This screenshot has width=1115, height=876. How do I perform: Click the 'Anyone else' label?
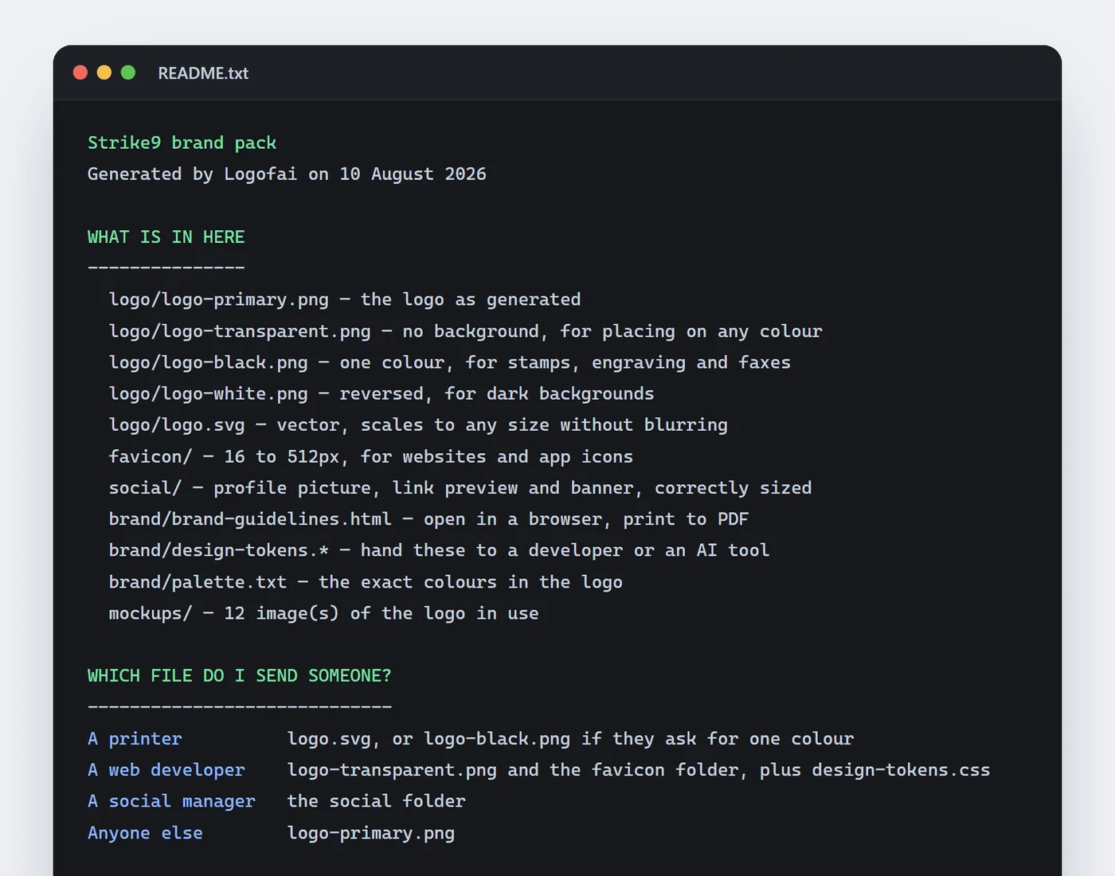(x=145, y=832)
